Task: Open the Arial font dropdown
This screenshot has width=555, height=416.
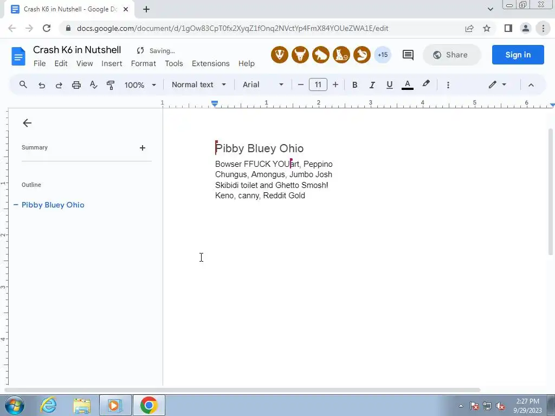Action: click(263, 84)
